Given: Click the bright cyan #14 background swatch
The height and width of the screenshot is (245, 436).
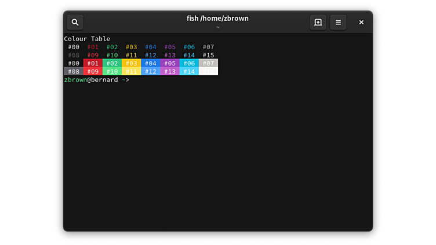Looking at the screenshot, I should (x=189, y=71).
